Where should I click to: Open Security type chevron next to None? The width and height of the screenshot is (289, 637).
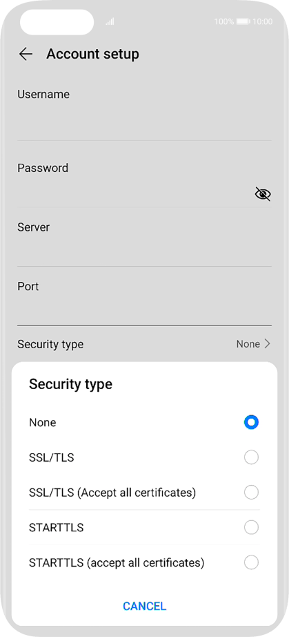267,344
